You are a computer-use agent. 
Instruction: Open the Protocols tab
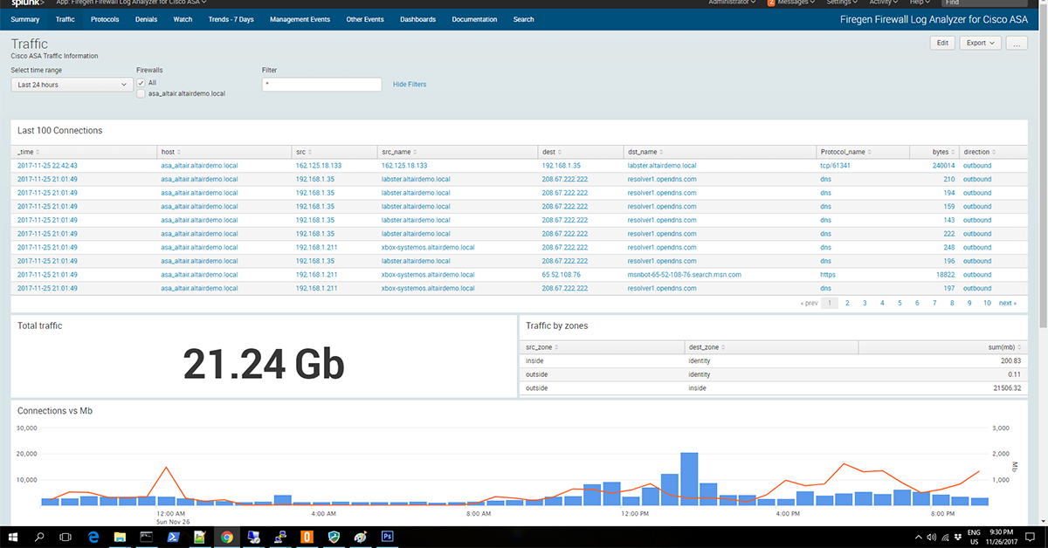point(105,19)
